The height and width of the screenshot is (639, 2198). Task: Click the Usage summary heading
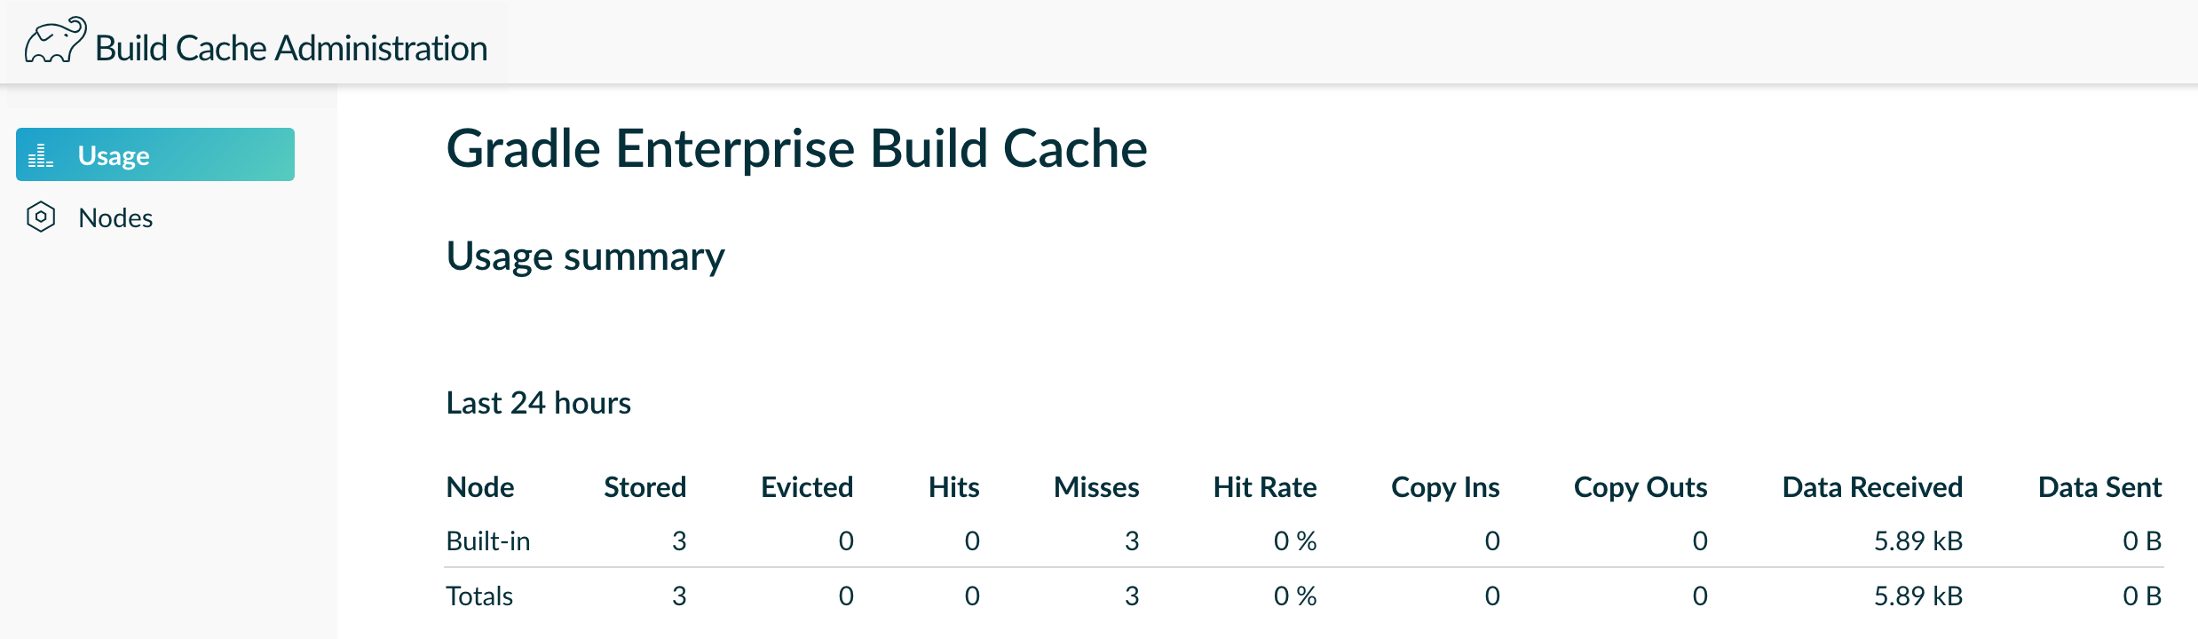tap(585, 256)
